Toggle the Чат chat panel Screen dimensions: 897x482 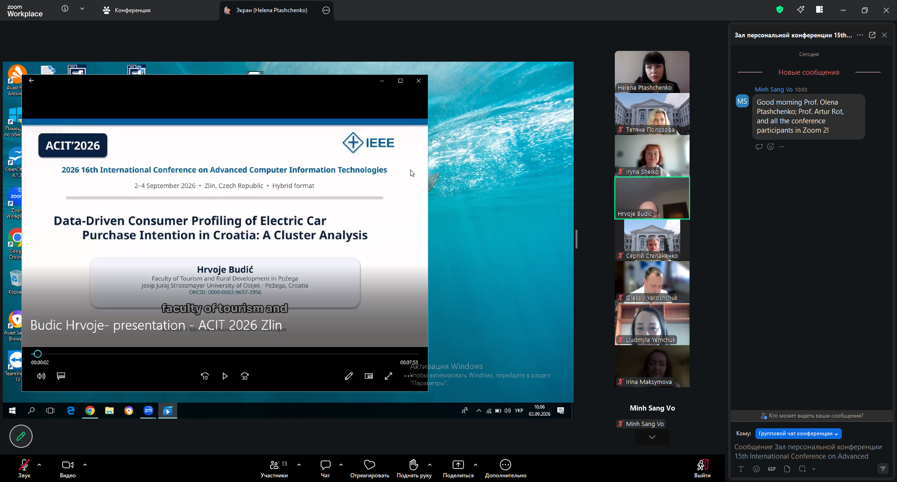tap(326, 468)
